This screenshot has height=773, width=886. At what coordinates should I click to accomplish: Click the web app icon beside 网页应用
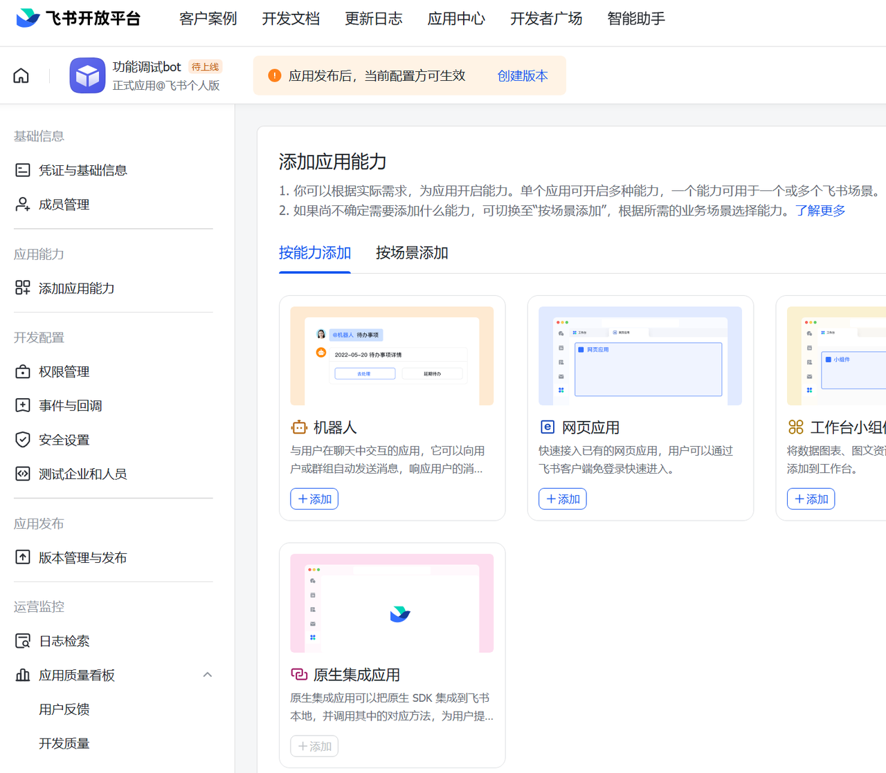point(548,427)
